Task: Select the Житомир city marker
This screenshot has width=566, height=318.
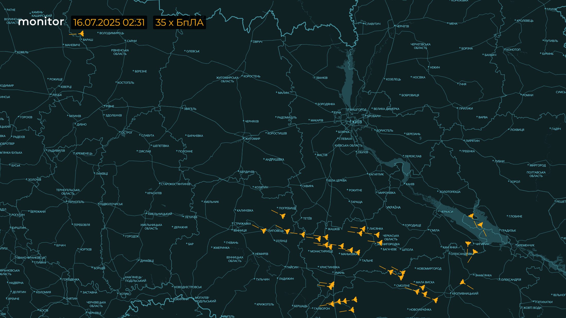Action: [243, 139]
